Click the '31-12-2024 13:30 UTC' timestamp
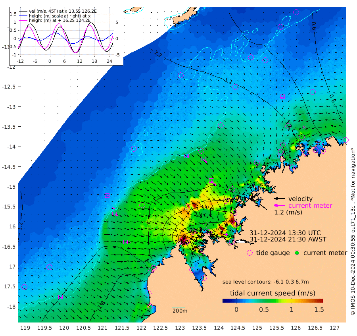This screenshot has height=336, width=357. click(x=285, y=233)
